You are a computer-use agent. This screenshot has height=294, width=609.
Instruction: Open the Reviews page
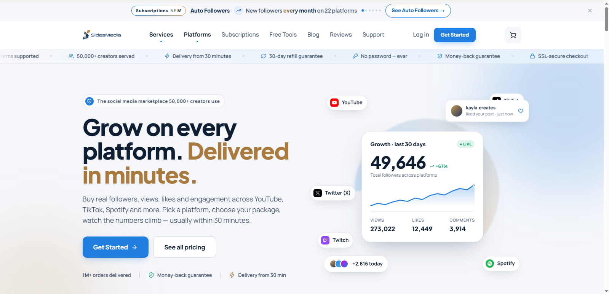[x=341, y=35]
